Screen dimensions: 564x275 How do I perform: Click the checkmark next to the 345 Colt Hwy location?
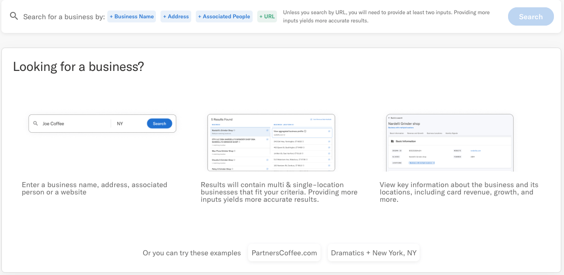pyautogui.click(x=329, y=140)
